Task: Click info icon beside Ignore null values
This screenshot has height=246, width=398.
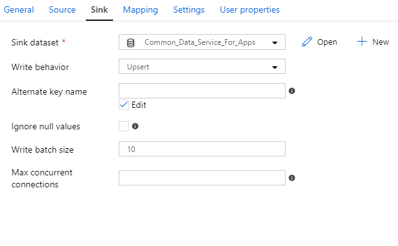Action: pos(135,126)
